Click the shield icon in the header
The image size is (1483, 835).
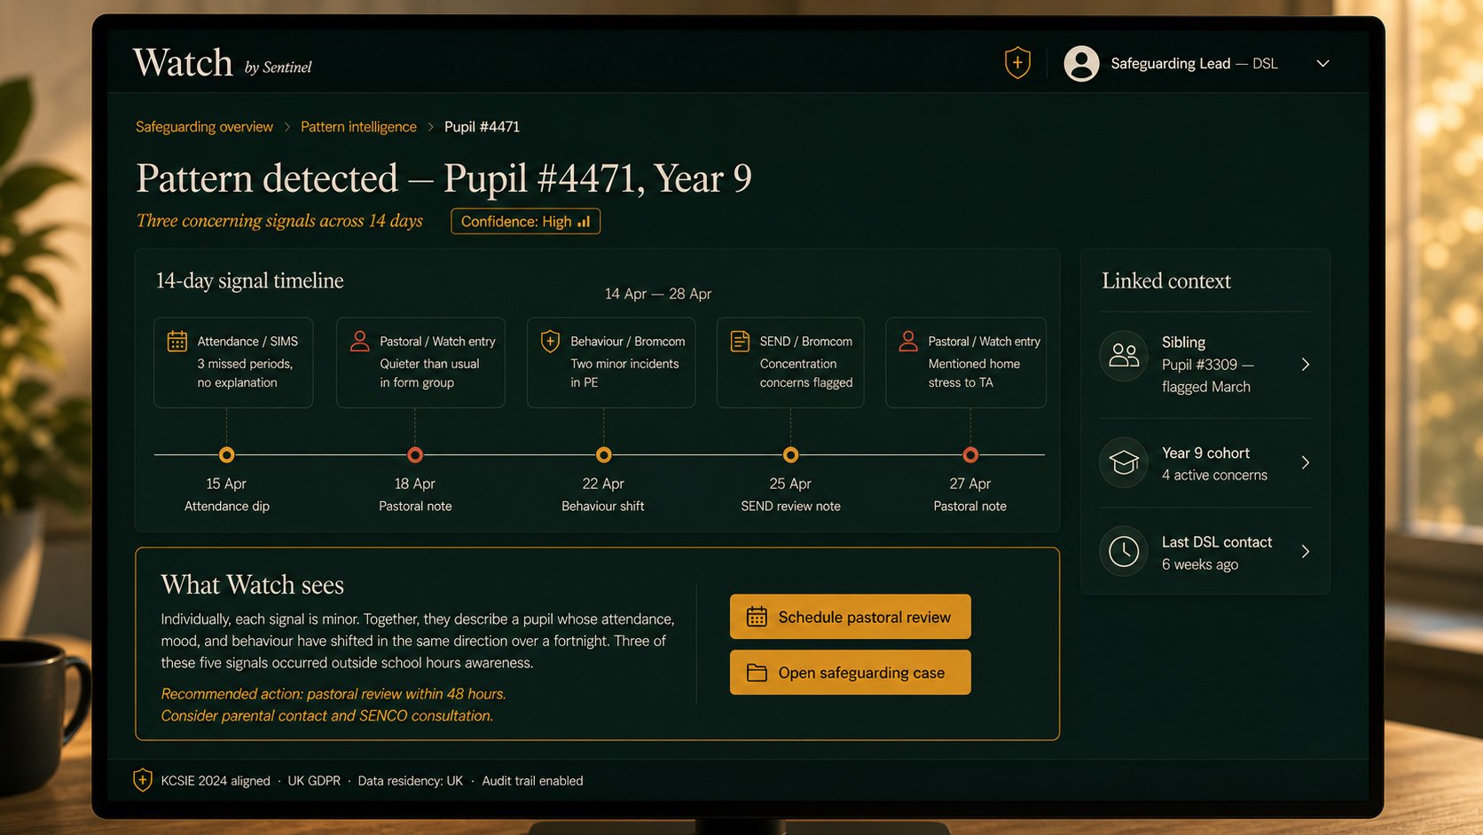pyautogui.click(x=1017, y=63)
